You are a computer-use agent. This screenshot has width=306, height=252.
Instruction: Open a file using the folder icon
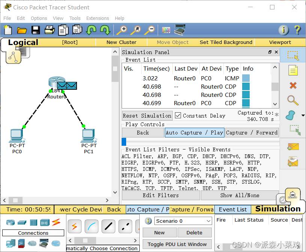pos(22,30)
